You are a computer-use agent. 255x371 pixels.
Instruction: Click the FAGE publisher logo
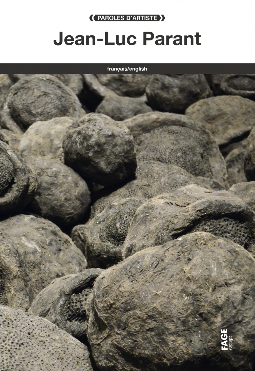pos(224,339)
